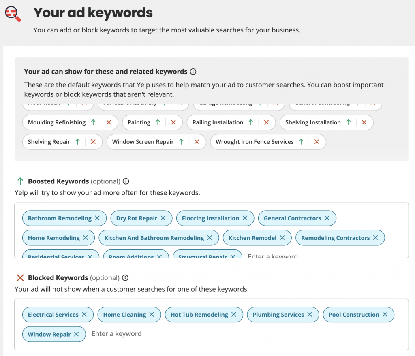Boost Wrought Iron Fence Services keyword

[x=301, y=142]
